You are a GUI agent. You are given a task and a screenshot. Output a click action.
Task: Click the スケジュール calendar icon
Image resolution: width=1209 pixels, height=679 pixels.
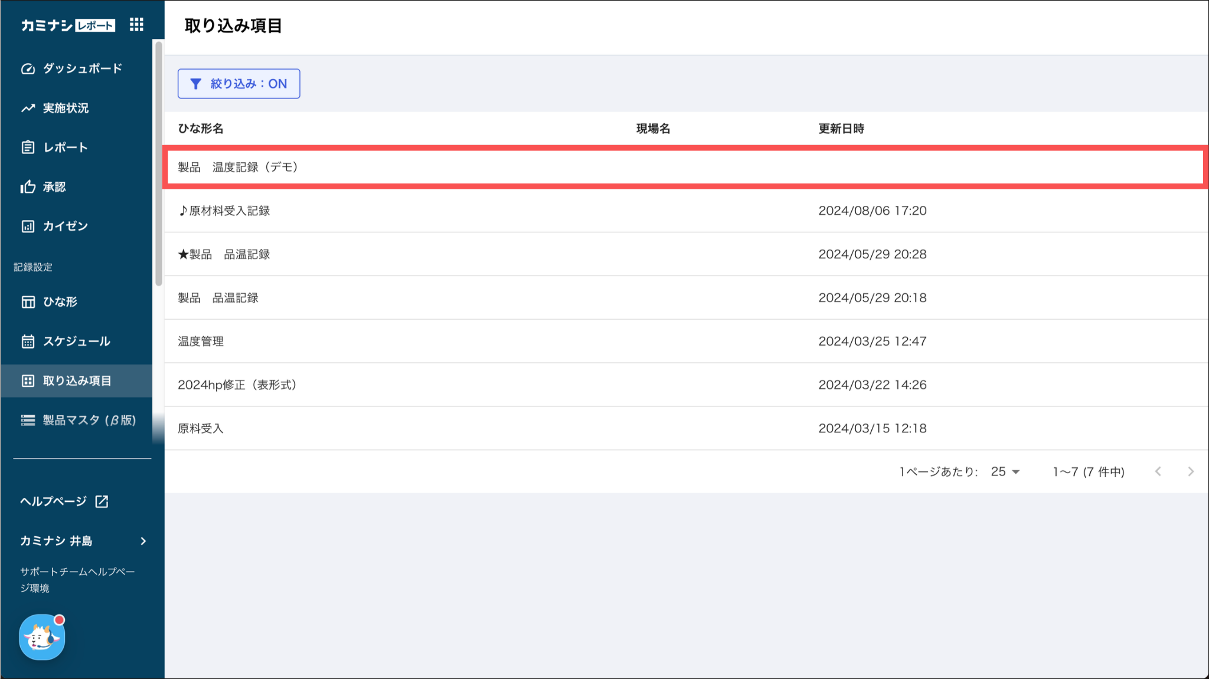(x=28, y=342)
